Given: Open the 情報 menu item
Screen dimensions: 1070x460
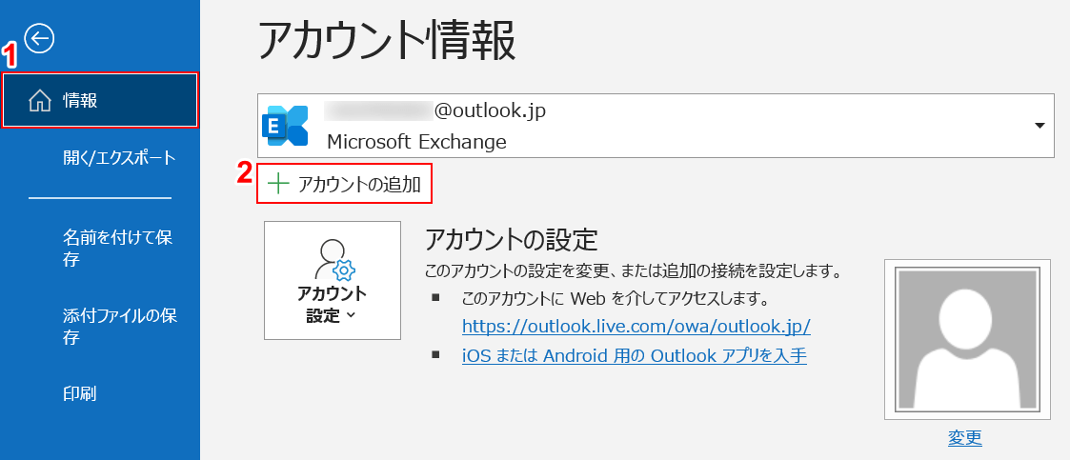Looking at the screenshot, I should 100,101.
